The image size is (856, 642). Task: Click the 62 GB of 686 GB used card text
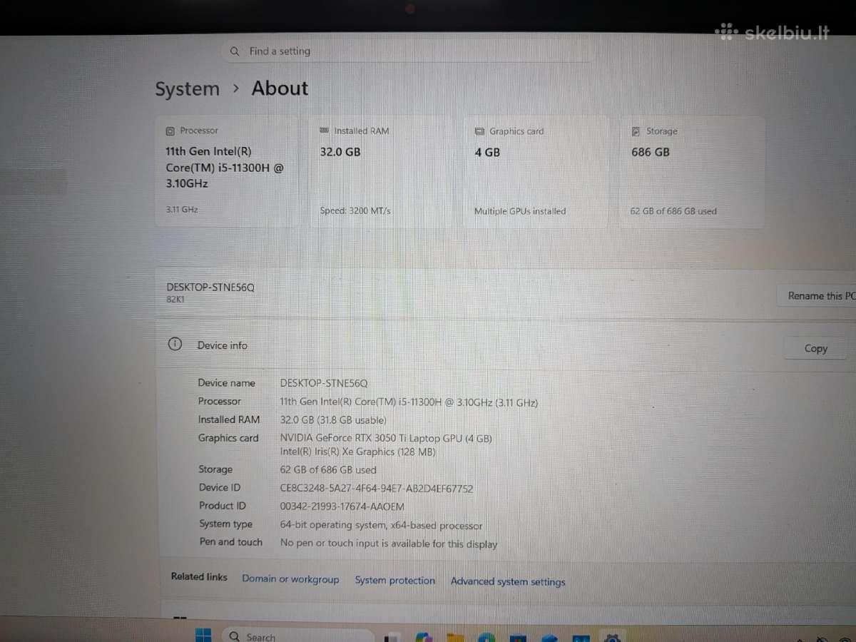tap(673, 211)
